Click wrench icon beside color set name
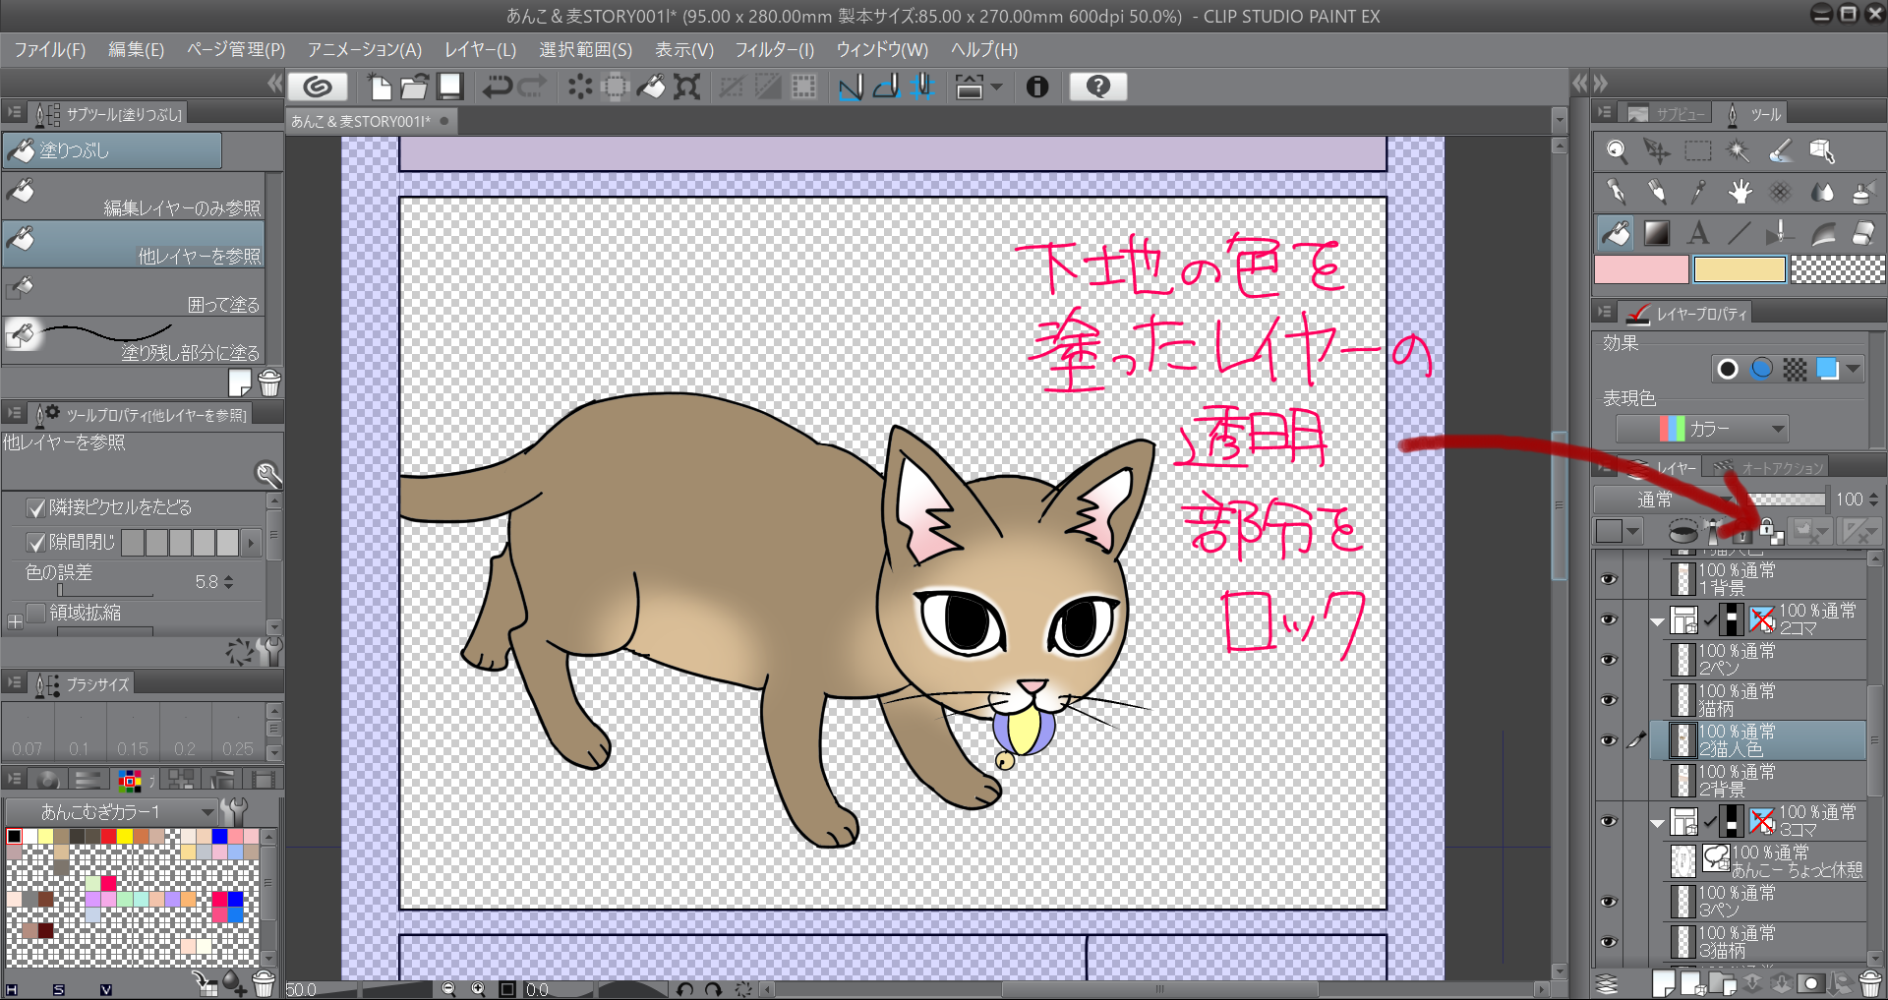The width and height of the screenshot is (1888, 1000). tap(234, 811)
